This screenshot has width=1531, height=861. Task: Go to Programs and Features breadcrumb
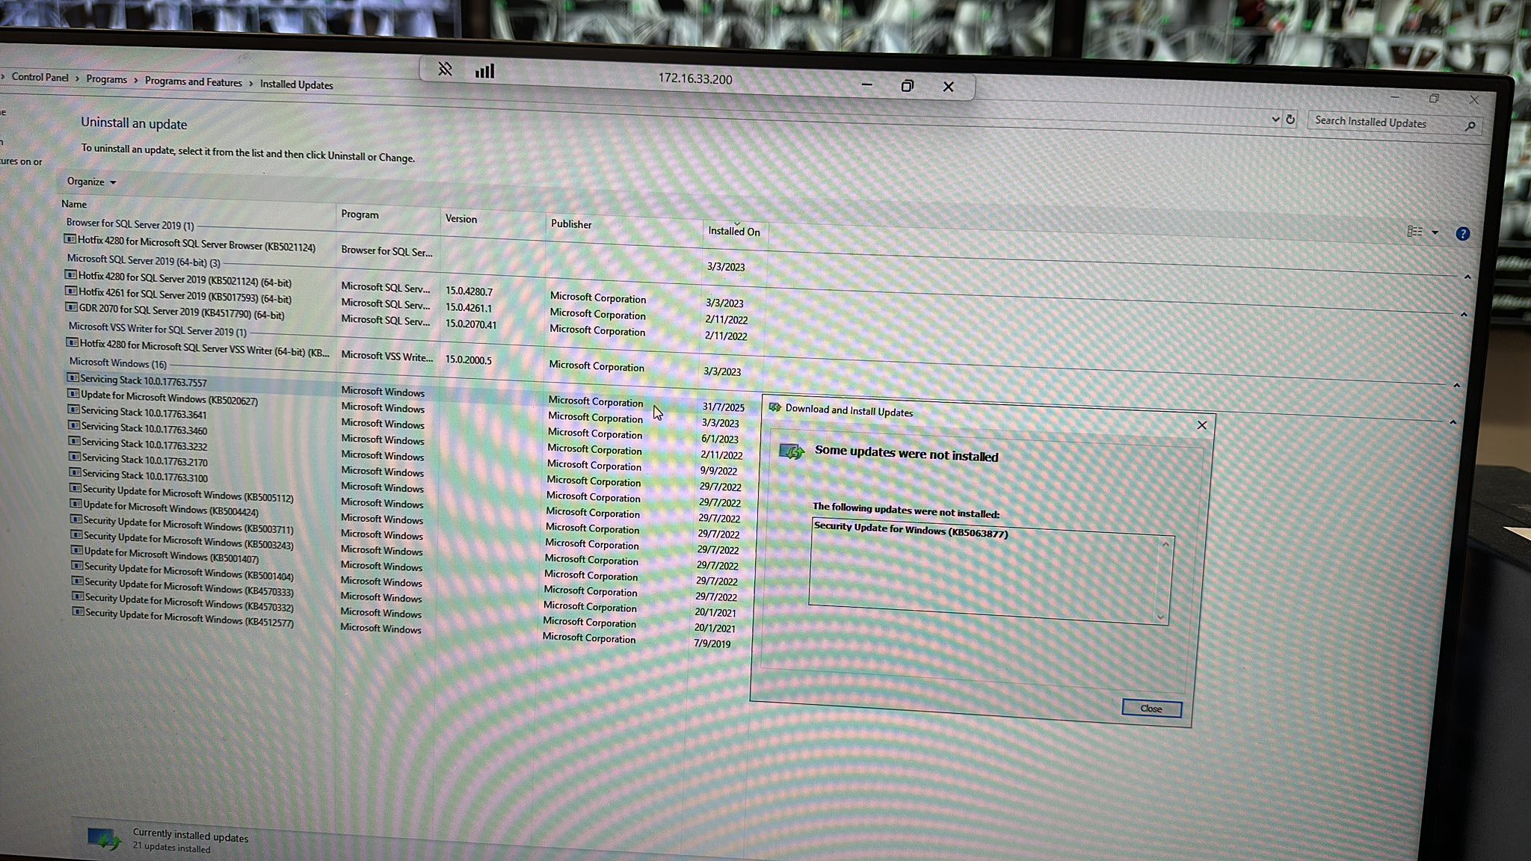(193, 82)
